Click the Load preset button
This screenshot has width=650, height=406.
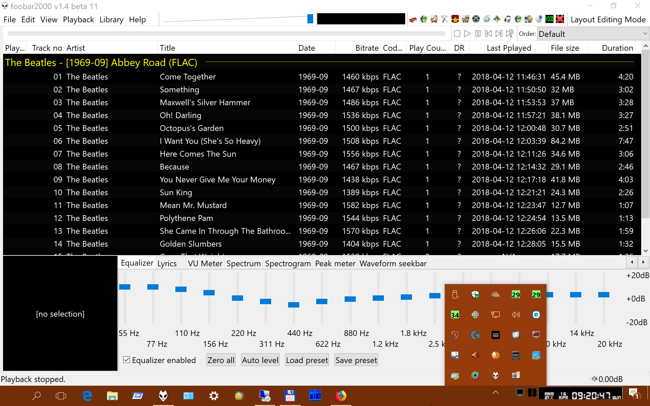tap(307, 360)
